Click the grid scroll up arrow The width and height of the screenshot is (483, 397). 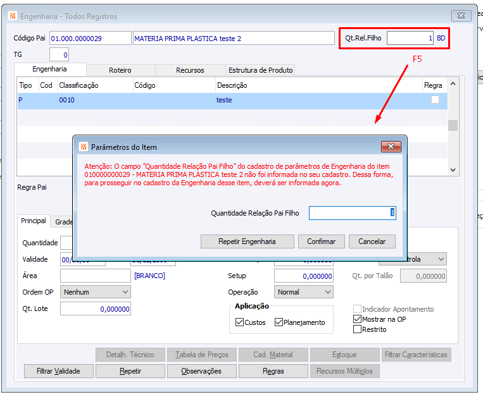point(453,83)
